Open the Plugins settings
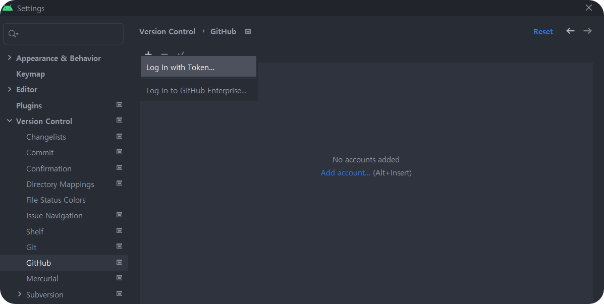This screenshot has height=304, width=604. coord(29,105)
